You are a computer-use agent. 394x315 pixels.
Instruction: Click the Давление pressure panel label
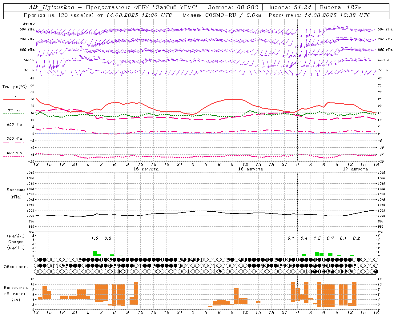tap(16, 190)
